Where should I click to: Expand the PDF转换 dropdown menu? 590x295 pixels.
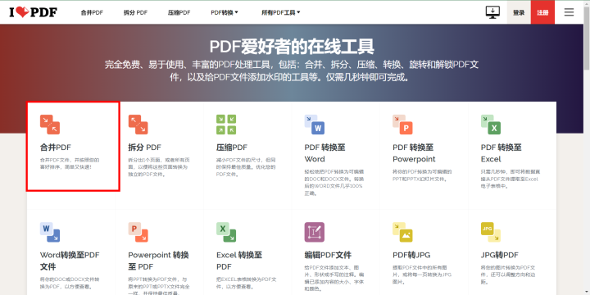[225, 12]
